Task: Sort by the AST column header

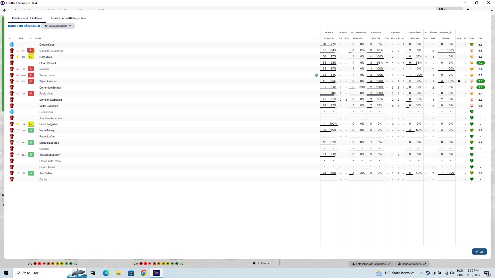Action: pyautogui.click(x=465, y=38)
